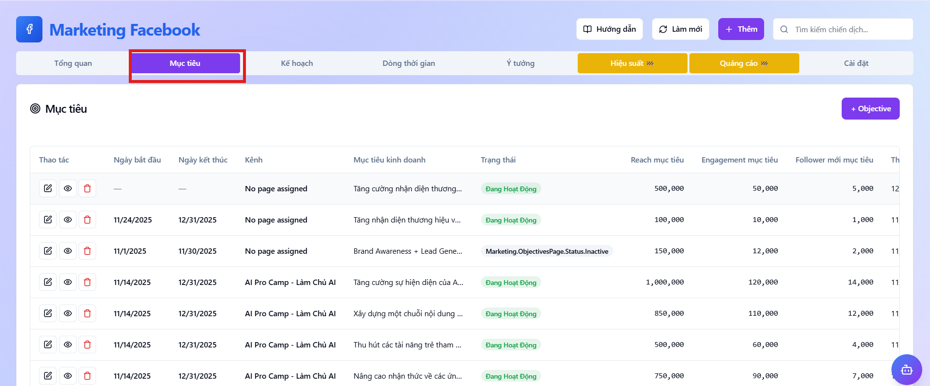Open the chatbot assistant floating button
Screen dimensions: 930x386
[907, 369]
